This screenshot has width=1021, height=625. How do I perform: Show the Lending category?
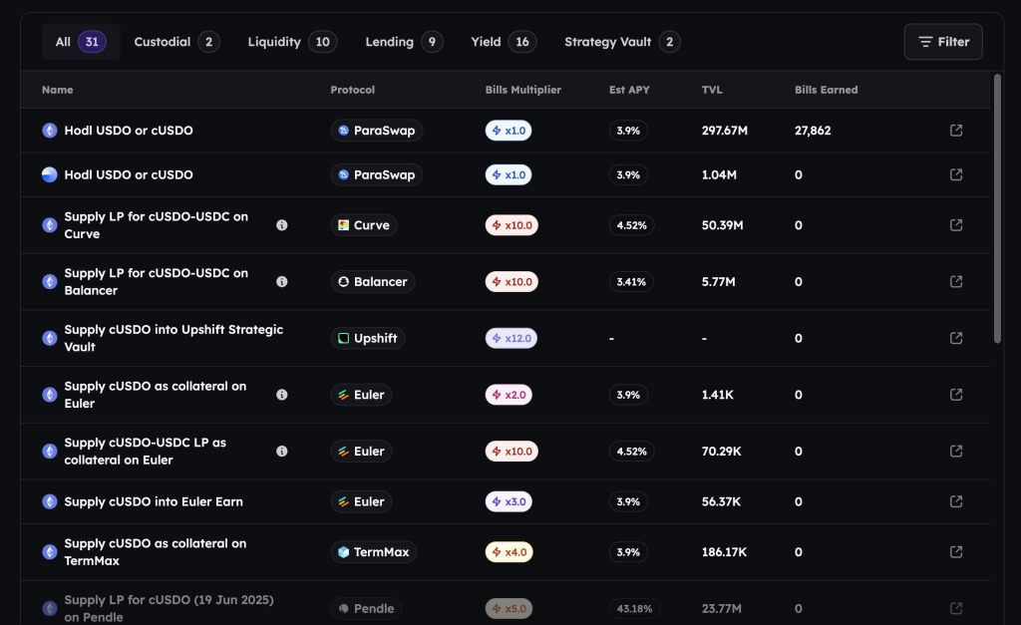coord(404,42)
